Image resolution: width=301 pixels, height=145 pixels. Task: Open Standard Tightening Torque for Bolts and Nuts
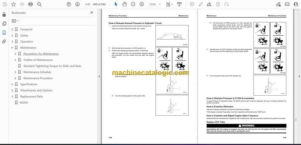coord(52,66)
